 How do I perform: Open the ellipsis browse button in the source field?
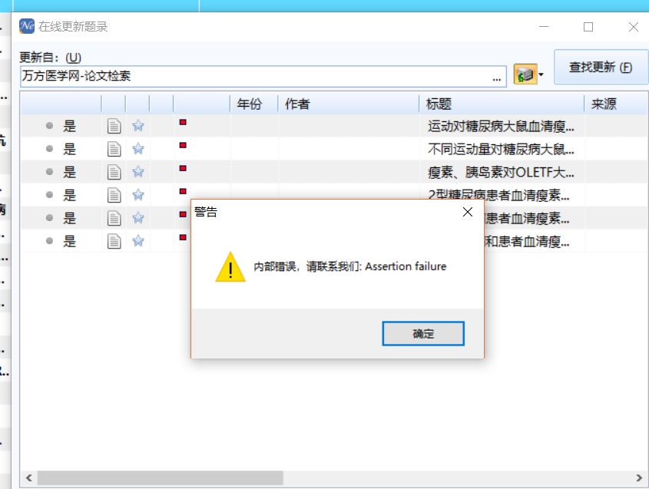click(497, 78)
